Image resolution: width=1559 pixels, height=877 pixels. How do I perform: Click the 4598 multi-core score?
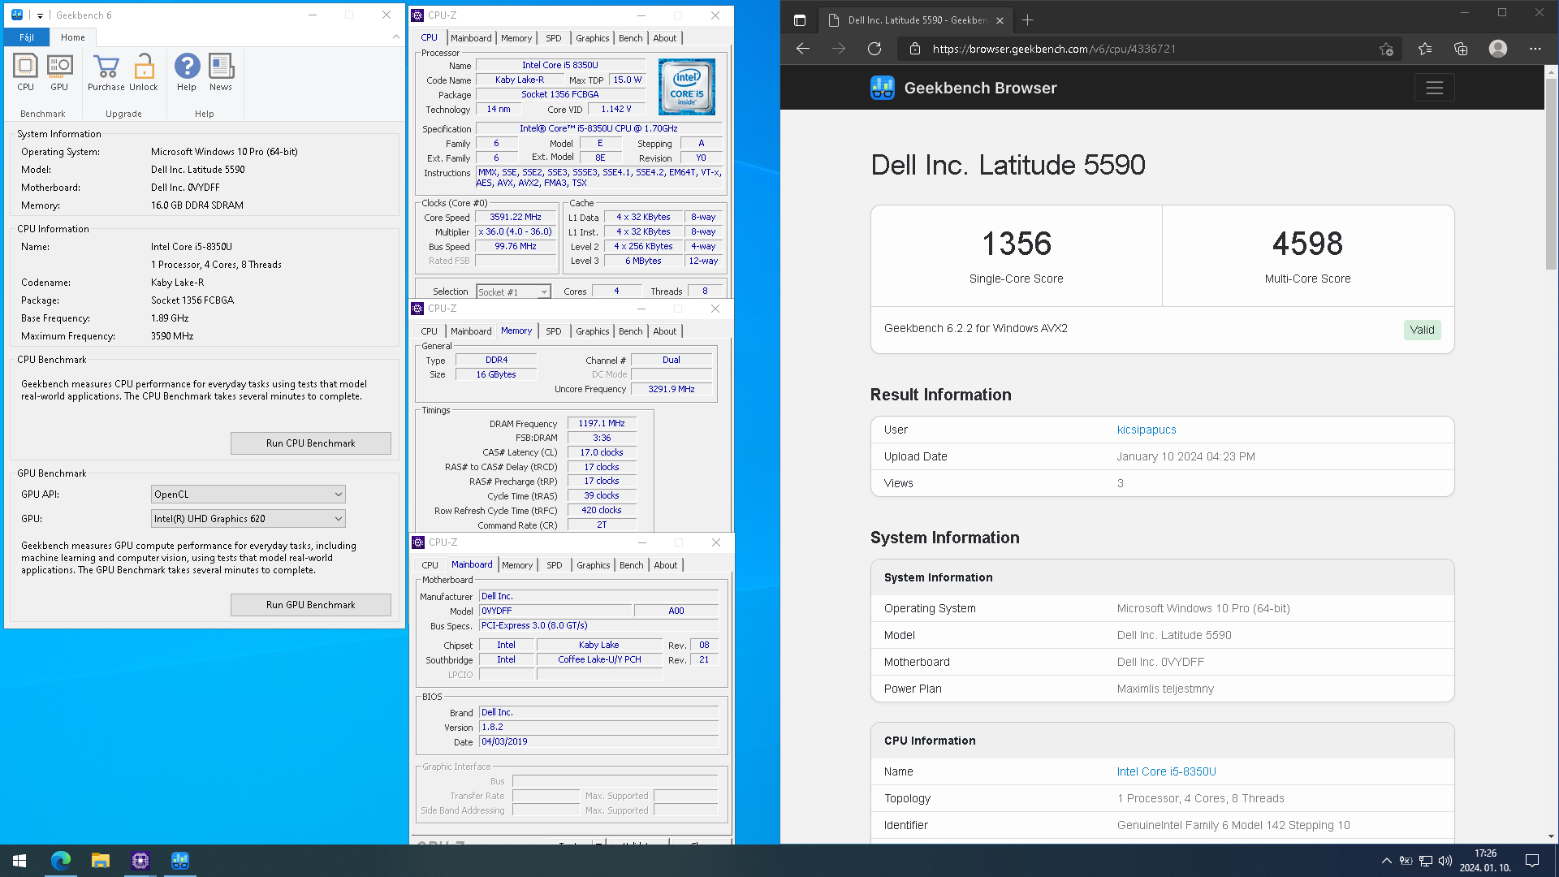pyautogui.click(x=1307, y=244)
